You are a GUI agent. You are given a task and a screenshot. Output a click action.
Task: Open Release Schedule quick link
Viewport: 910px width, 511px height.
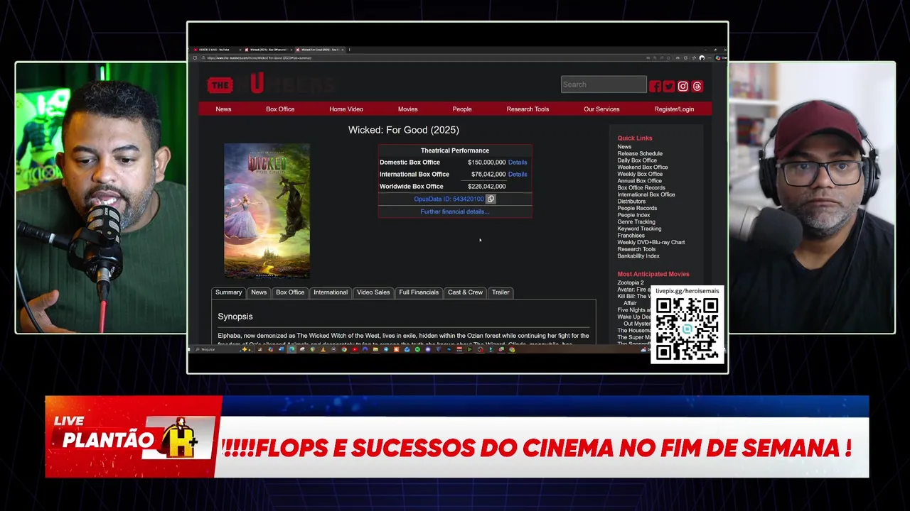[x=640, y=153]
